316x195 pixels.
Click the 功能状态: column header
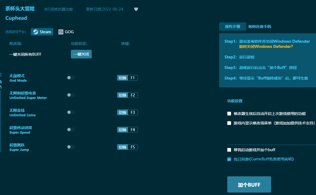coord(79,44)
